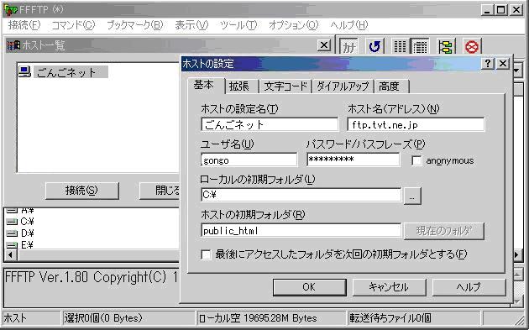Close the ホスト一覧 host list window

click(x=324, y=45)
